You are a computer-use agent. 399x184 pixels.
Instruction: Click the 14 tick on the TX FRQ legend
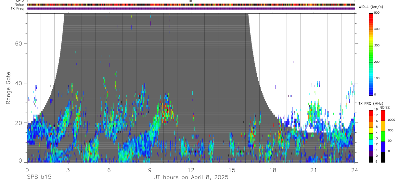pos(376,133)
